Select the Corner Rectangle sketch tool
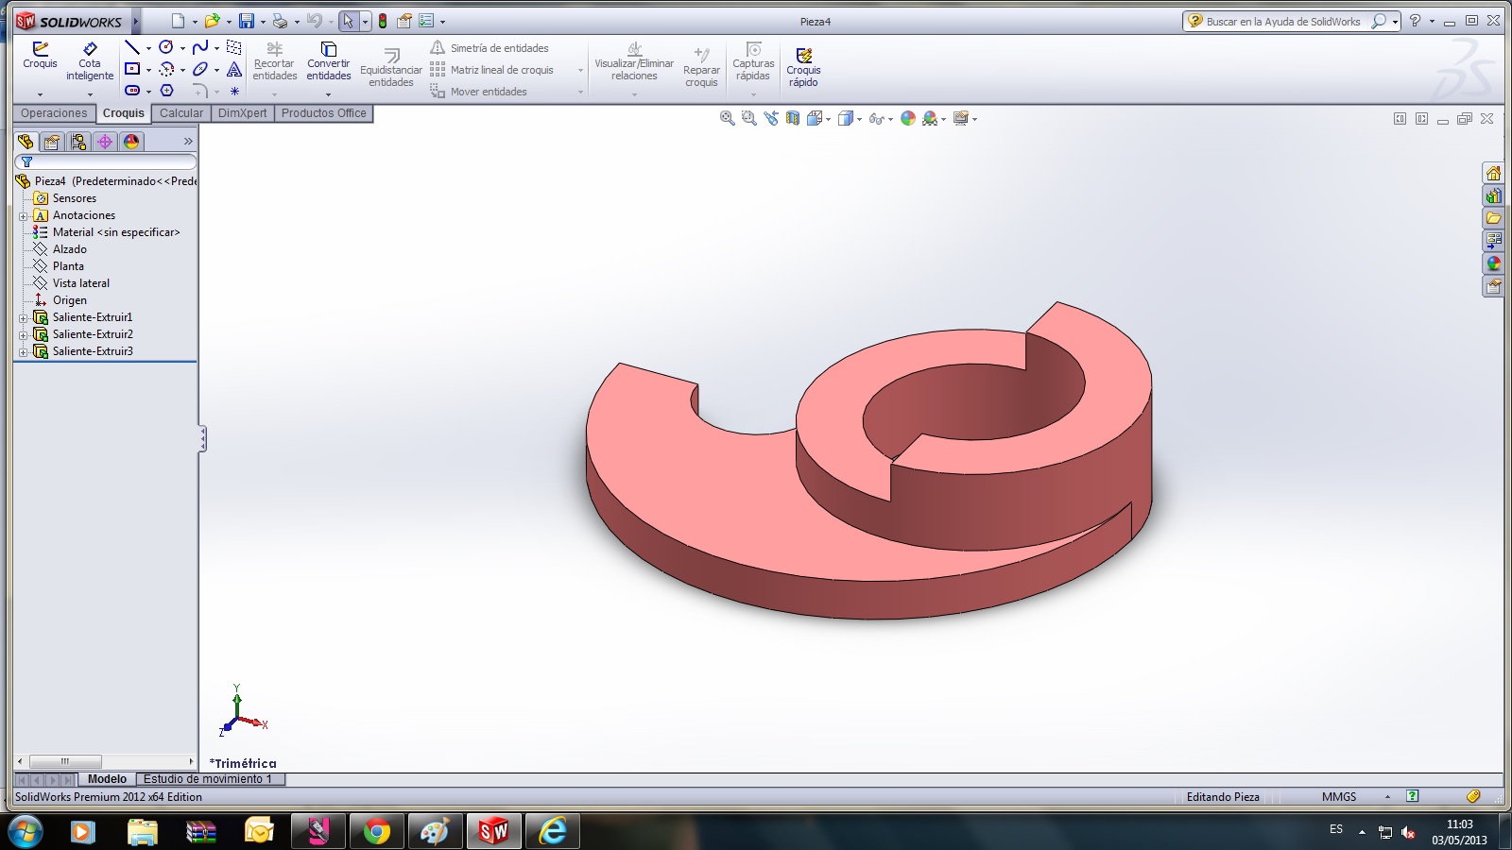Image resolution: width=1512 pixels, height=850 pixels. tap(132, 69)
